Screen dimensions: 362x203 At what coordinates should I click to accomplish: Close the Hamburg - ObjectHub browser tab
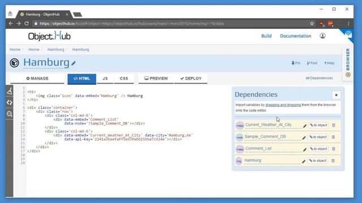coord(67,14)
